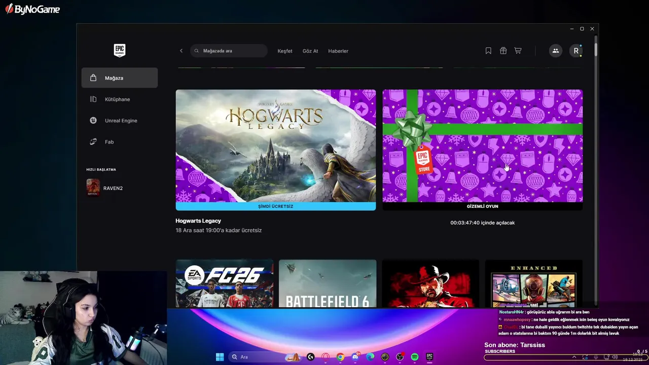Open Unreal Engine section
Viewport: 649px width, 365px height.
pyautogui.click(x=120, y=121)
